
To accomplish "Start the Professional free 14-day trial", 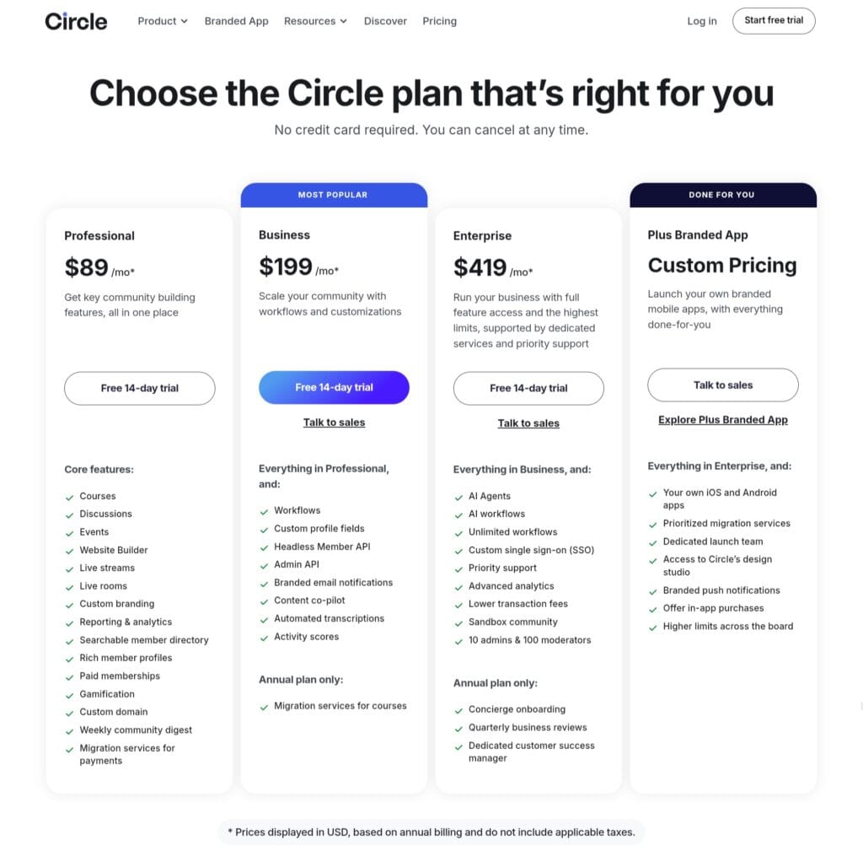I will click(x=139, y=388).
